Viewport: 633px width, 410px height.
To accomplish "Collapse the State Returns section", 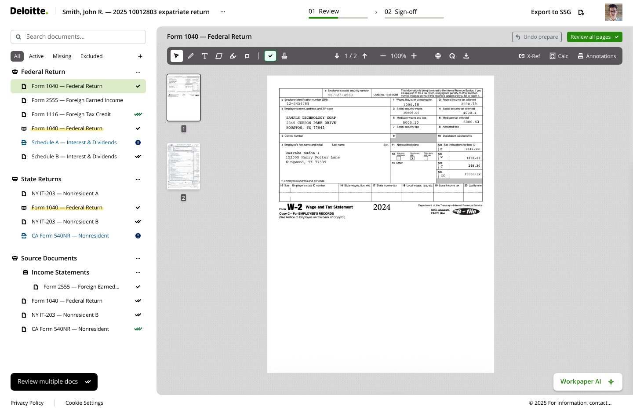I will pos(15,179).
